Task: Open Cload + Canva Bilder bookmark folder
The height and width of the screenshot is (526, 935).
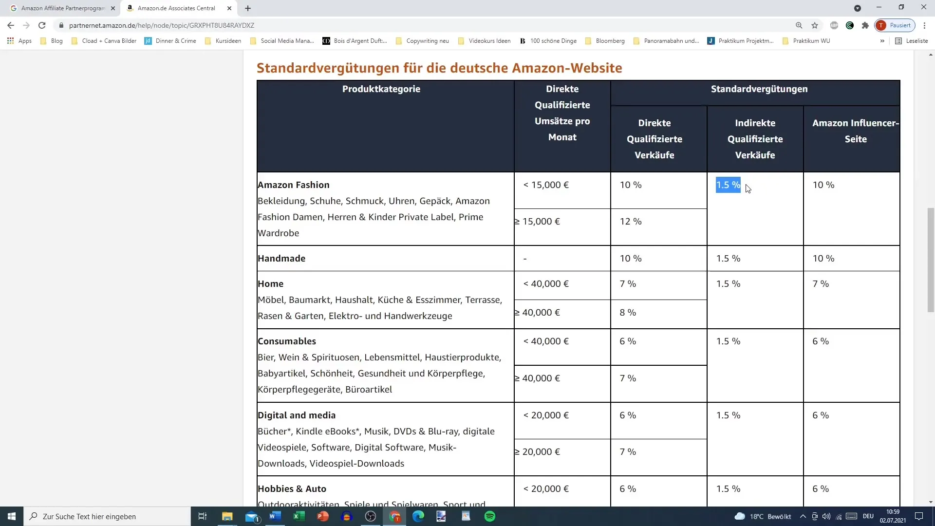Action: click(104, 41)
